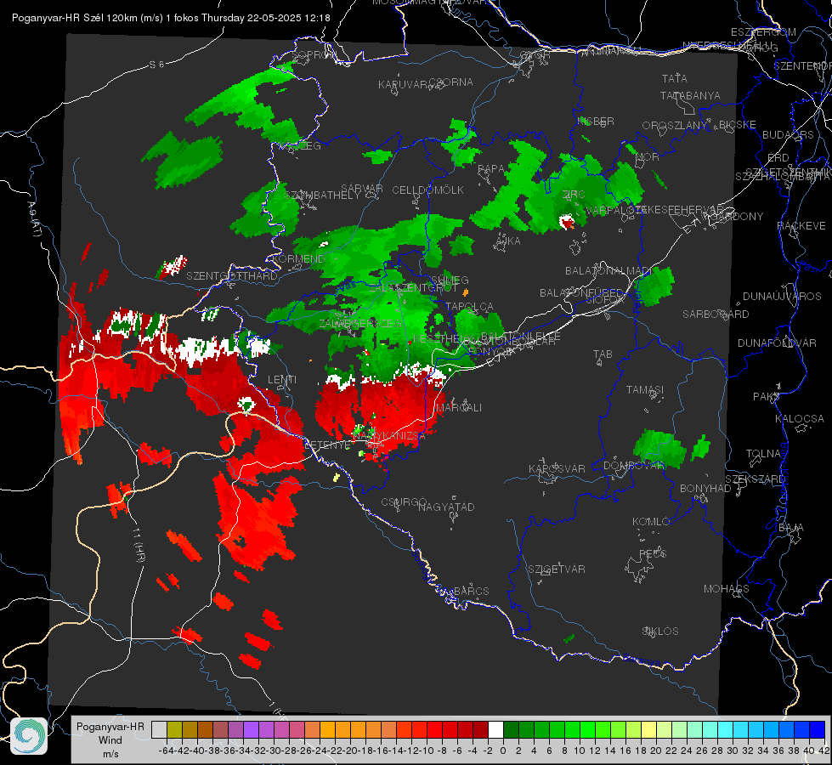The width and height of the screenshot is (832, 765).
Task: Click the SÁRVÁR city label
Action: coord(362,189)
